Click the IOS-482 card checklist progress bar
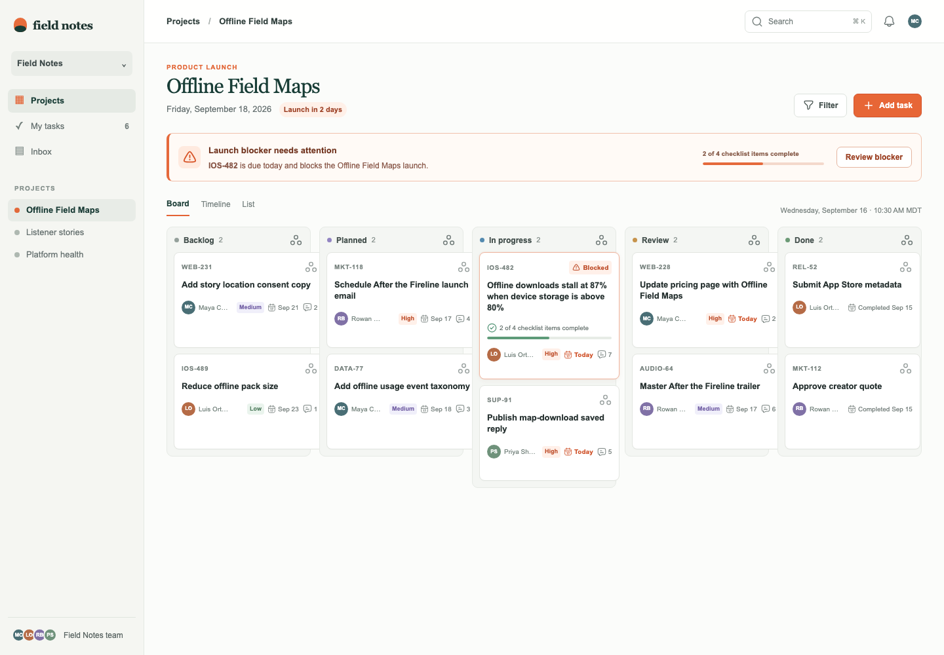 [x=549, y=338]
